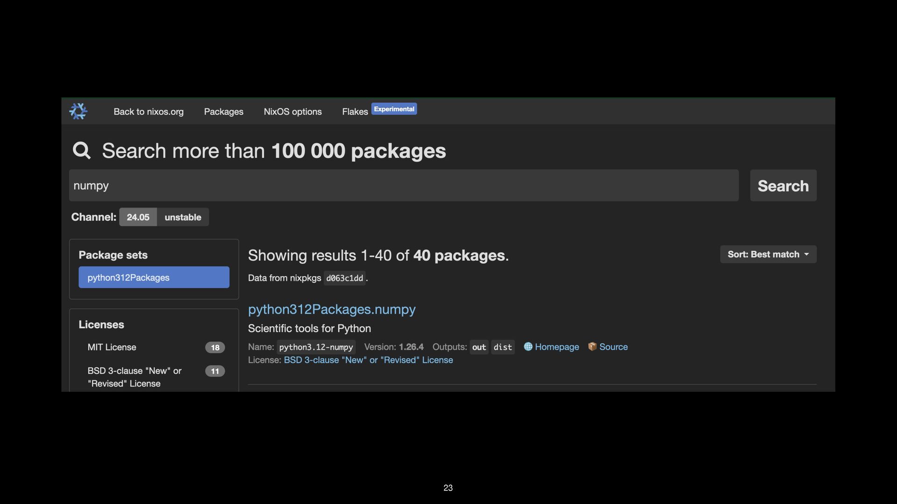897x504 pixels.
Task: Open the Packages nav item
Action: click(223, 112)
